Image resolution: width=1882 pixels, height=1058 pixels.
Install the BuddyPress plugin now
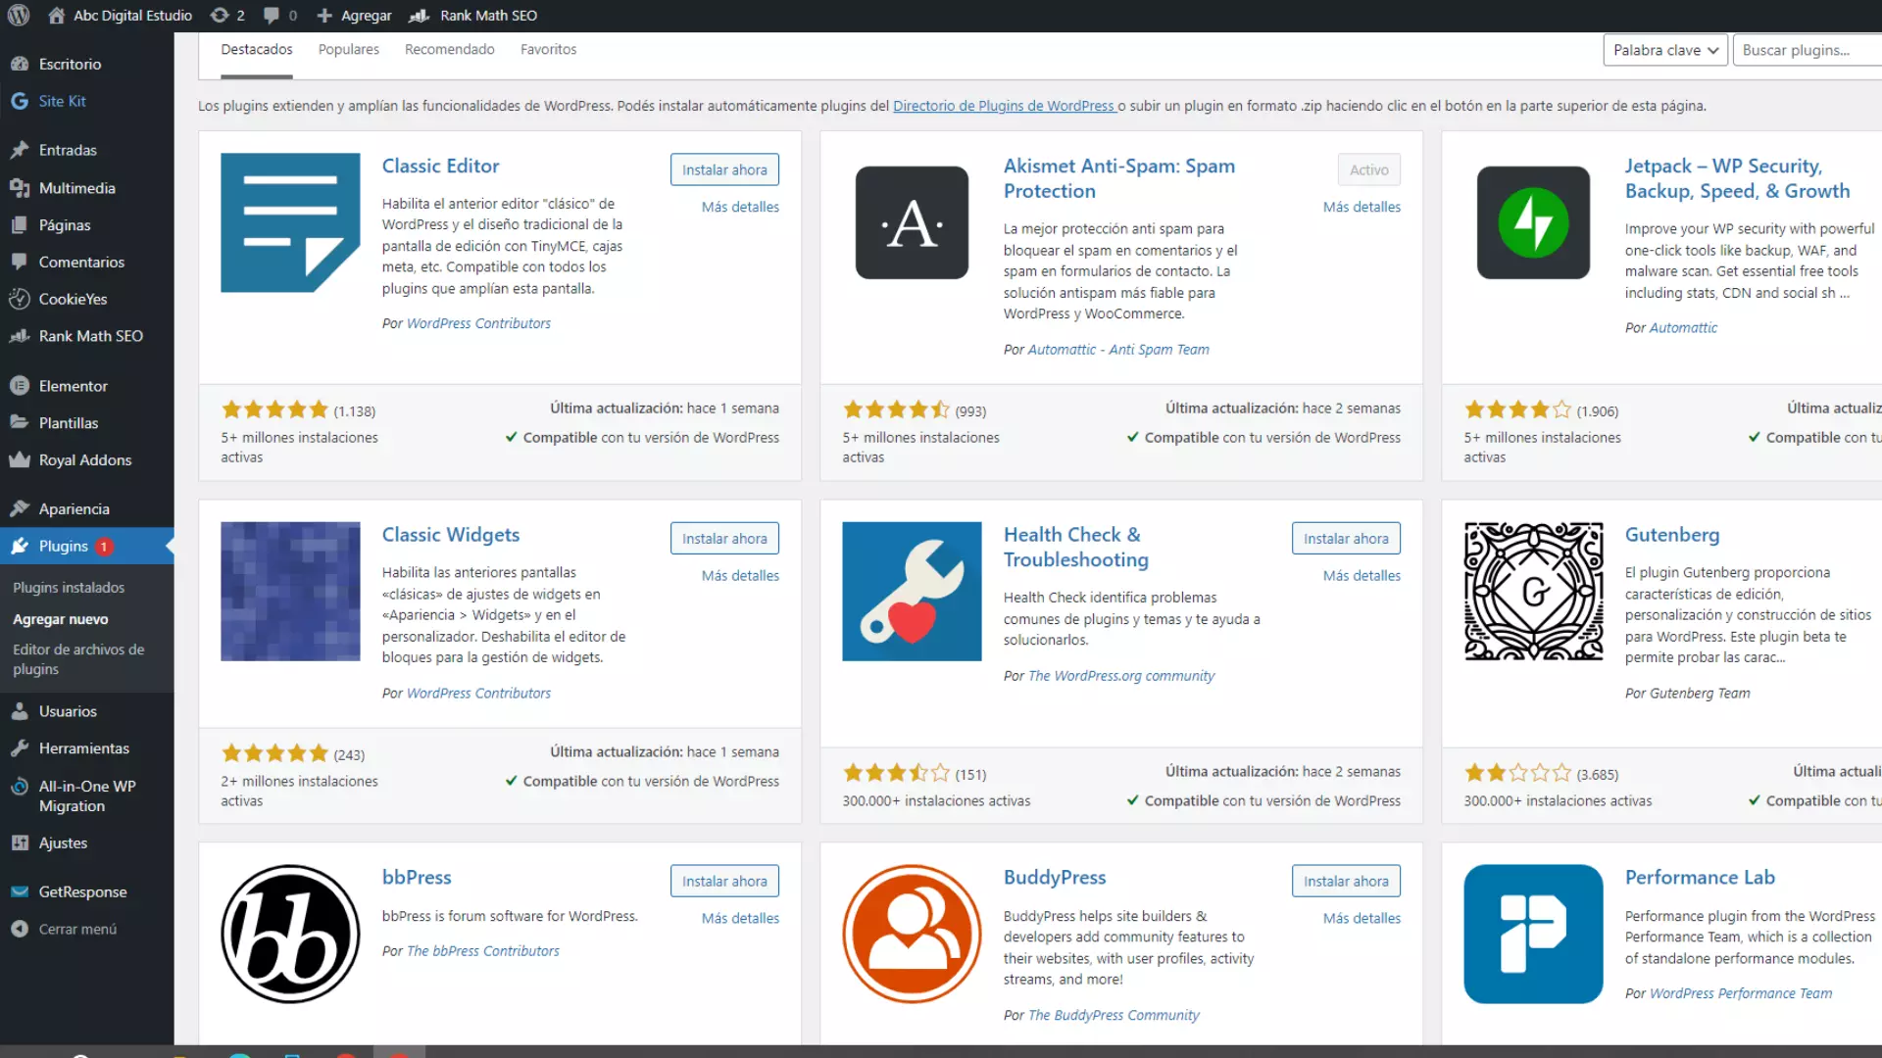[1346, 882]
